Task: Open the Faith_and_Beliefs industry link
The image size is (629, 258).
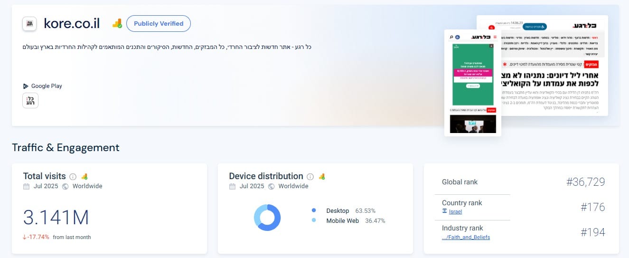Action: pos(466,237)
